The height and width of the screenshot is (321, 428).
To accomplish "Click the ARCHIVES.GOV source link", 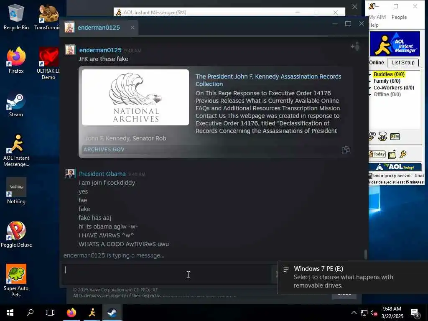I will [x=104, y=150].
